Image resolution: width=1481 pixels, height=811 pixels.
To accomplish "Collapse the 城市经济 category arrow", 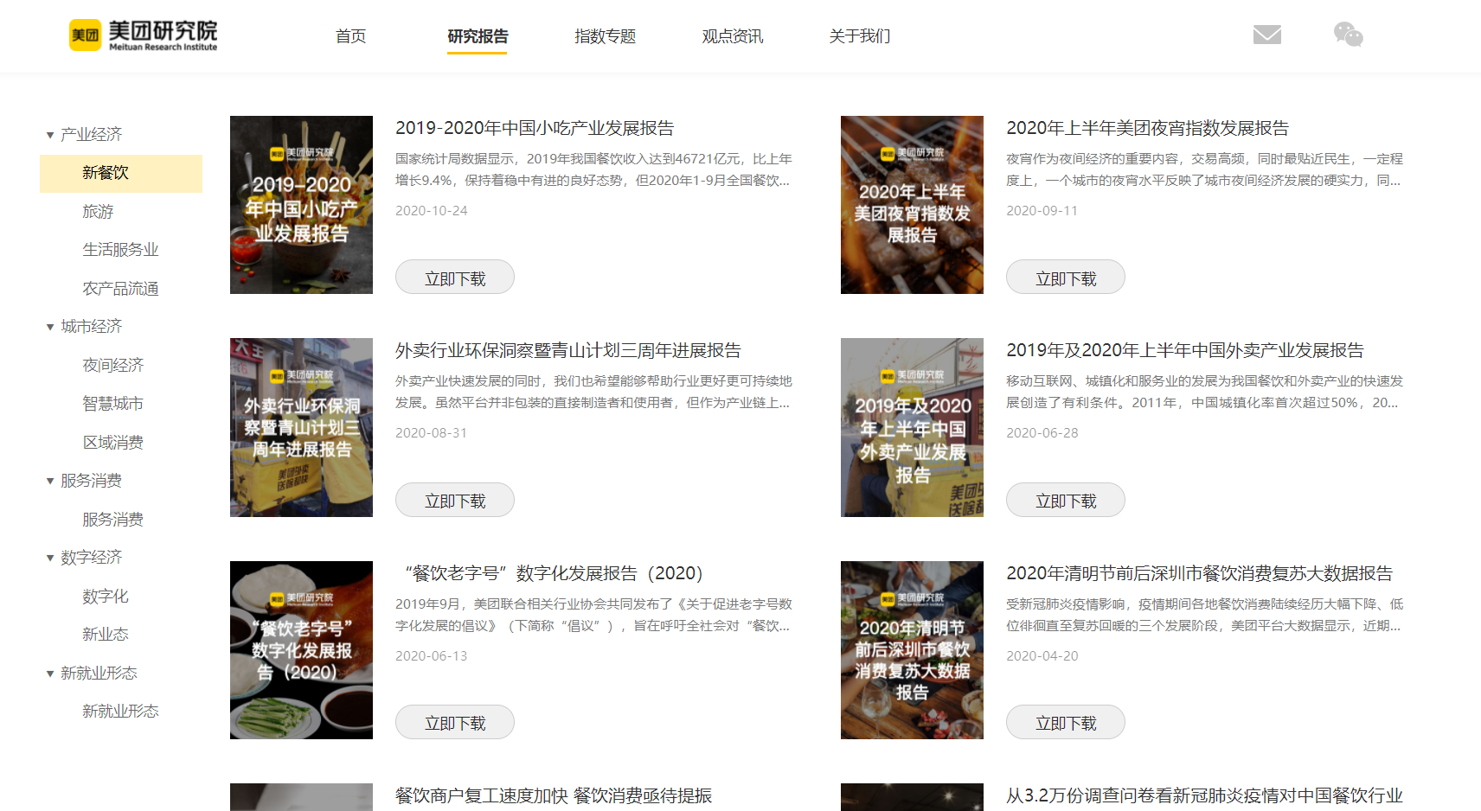I will [x=50, y=327].
